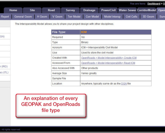The width and height of the screenshot is (165, 133).
Task: Go to the 3D Geom submenu item
Action: (x=148, y=17)
